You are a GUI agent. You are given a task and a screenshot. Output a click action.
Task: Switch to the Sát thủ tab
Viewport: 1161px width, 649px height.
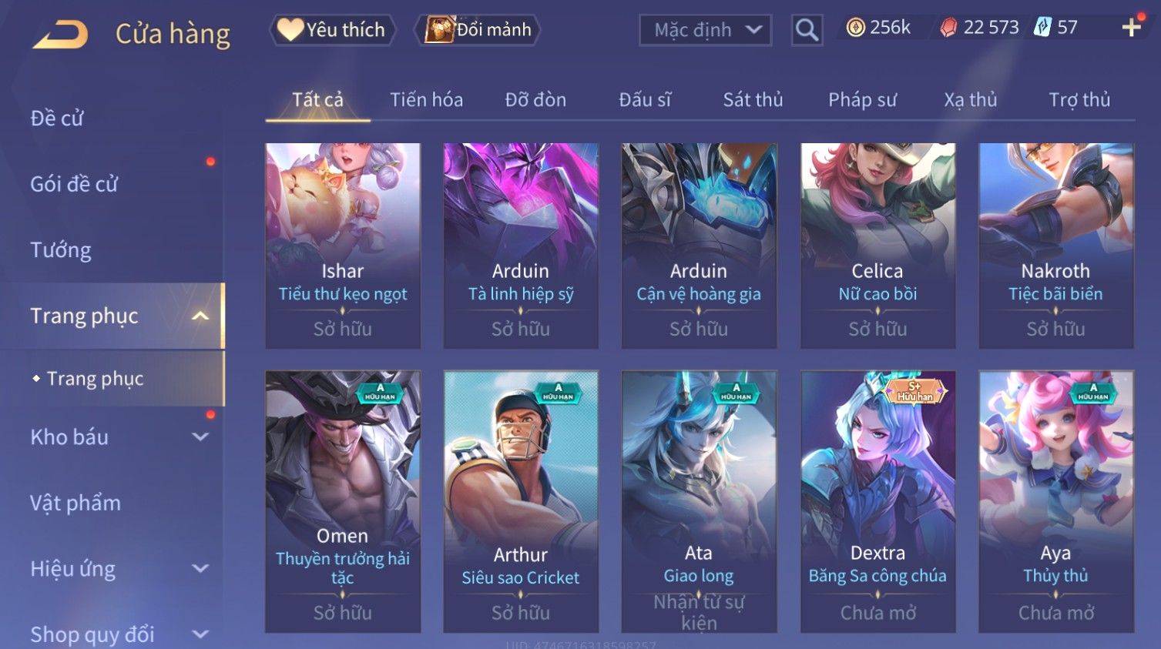point(753,100)
